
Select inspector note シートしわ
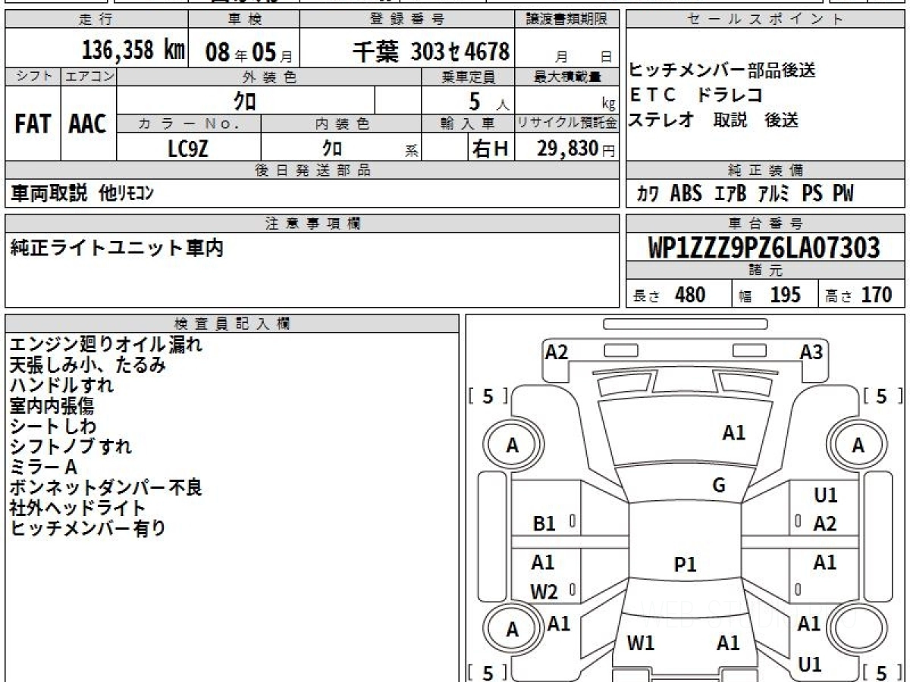point(53,427)
